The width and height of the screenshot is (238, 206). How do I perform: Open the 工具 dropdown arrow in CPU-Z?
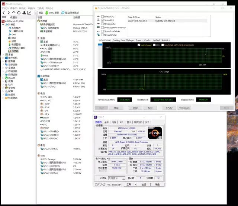click(135, 184)
